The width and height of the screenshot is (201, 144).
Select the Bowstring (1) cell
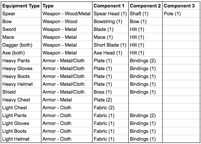(110, 21)
